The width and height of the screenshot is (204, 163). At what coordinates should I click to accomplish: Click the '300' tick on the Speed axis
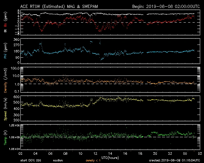16,115
